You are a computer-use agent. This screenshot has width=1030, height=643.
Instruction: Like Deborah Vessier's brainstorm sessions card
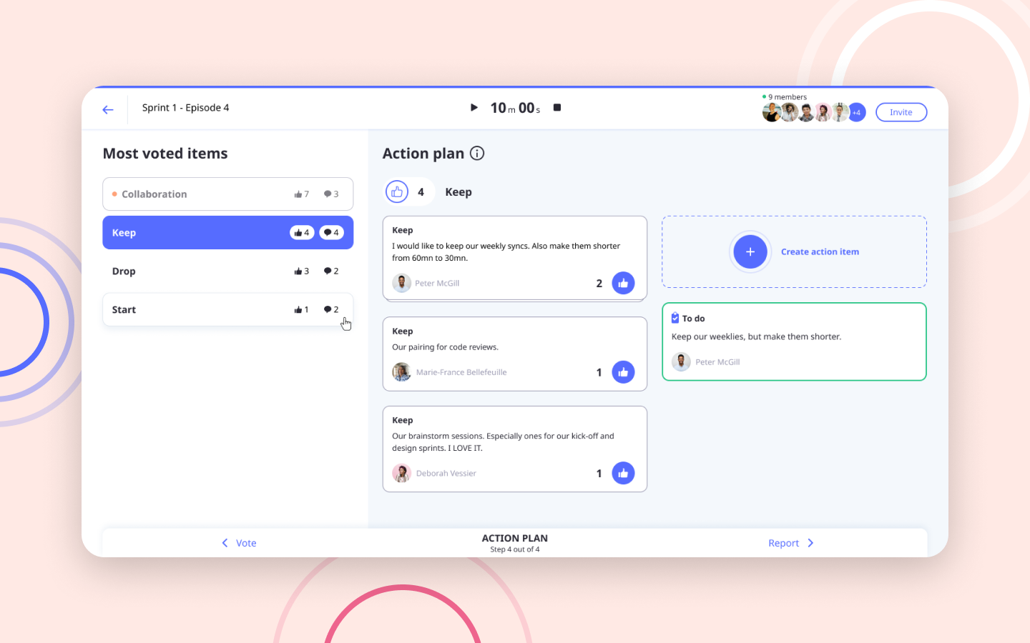[623, 473]
